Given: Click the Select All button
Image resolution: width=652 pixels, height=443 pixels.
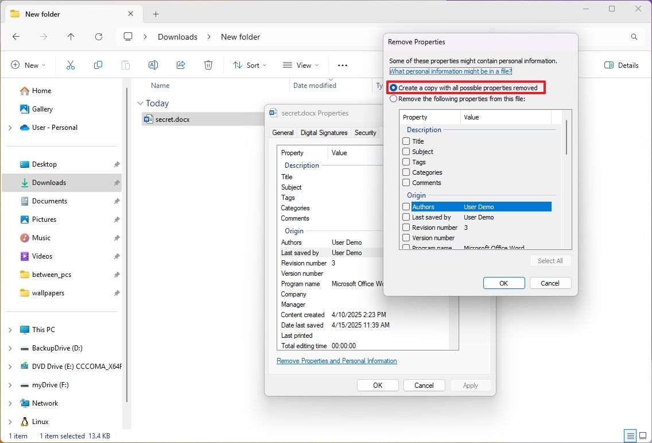Looking at the screenshot, I should tap(550, 260).
